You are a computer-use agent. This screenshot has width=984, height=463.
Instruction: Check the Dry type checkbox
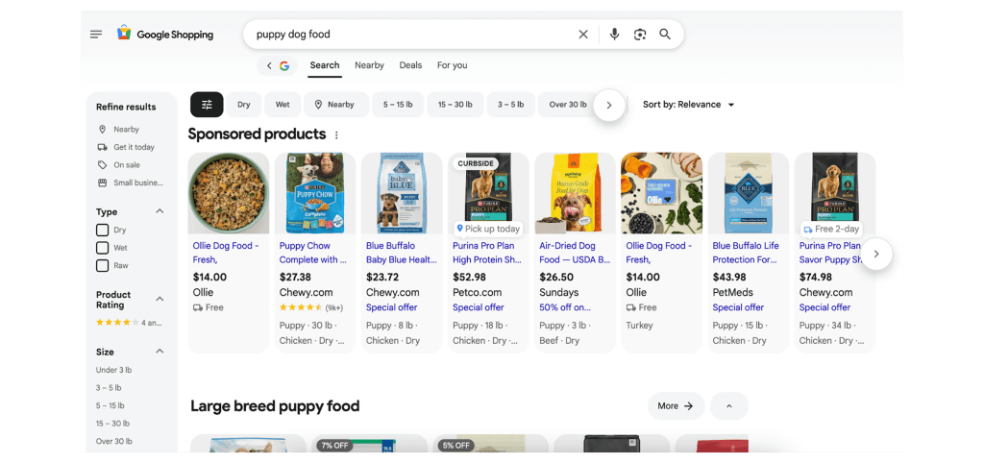102,230
